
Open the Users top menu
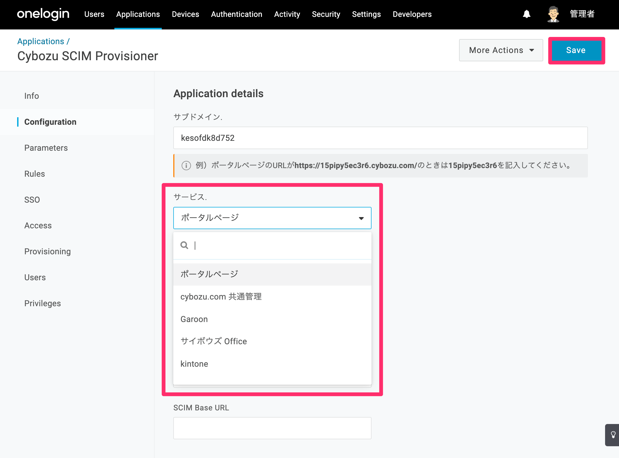(x=94, y=14)
